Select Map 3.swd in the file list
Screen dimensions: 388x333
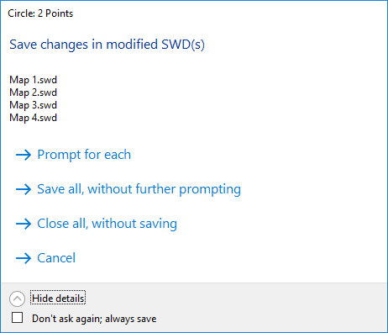tap(33, 105)
